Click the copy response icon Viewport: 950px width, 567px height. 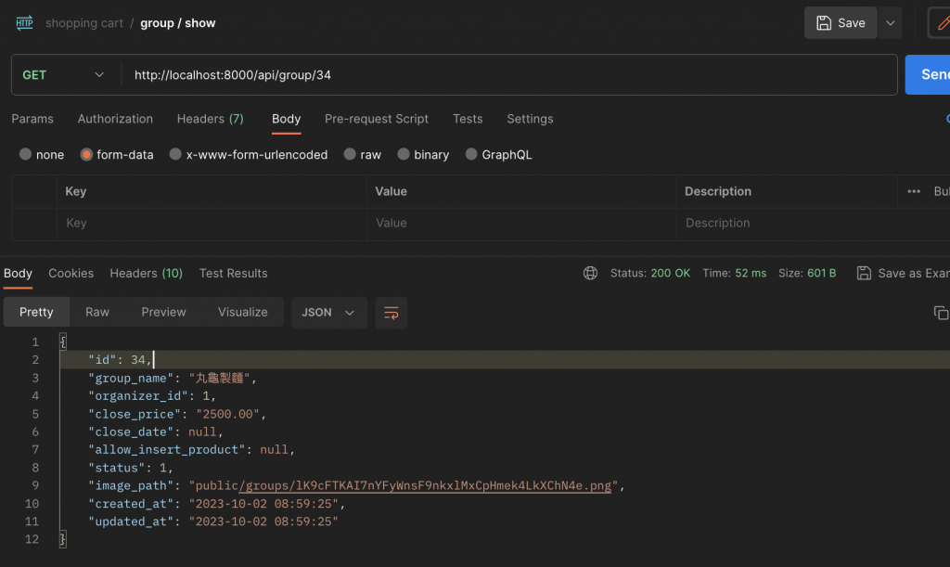click(x=940, y=313)
